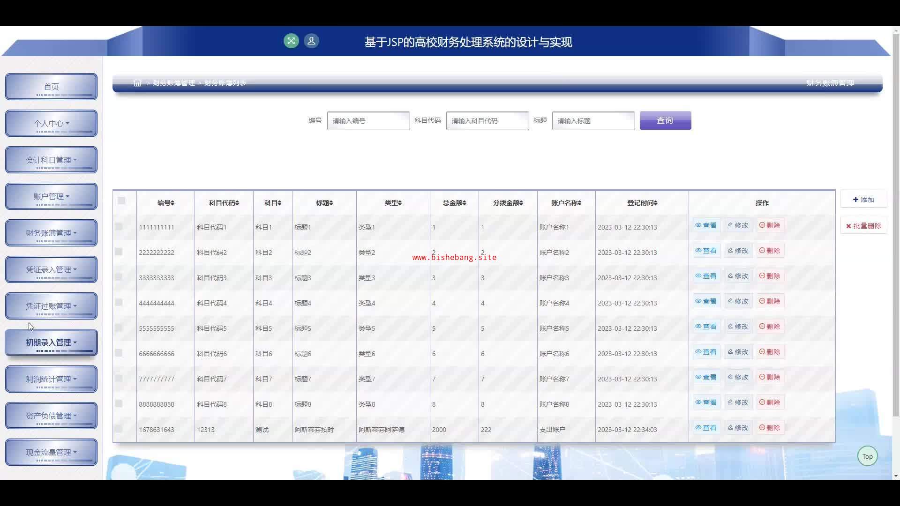Check the checkbox for row 1678631643
This screenshot has width=900, height=506.
[119, 429]
